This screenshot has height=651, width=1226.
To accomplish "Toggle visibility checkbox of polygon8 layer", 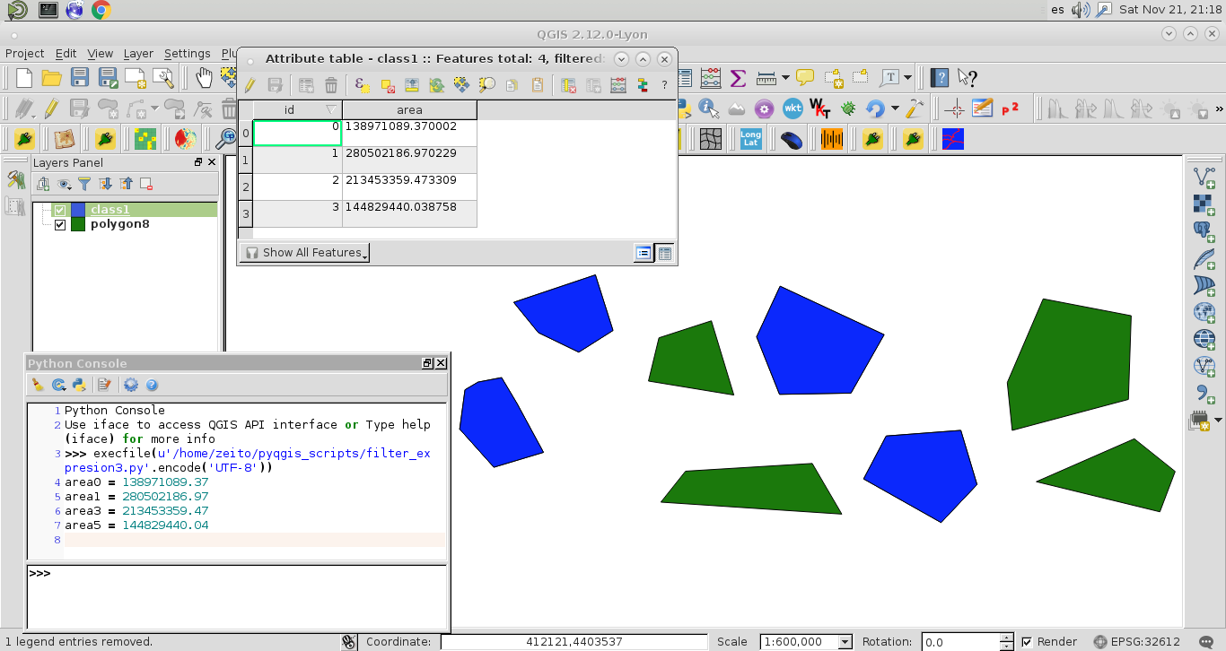I will (x=60, y=224).
